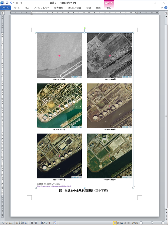Select the 1974～1978年 aerial photo

coord(59,106)
